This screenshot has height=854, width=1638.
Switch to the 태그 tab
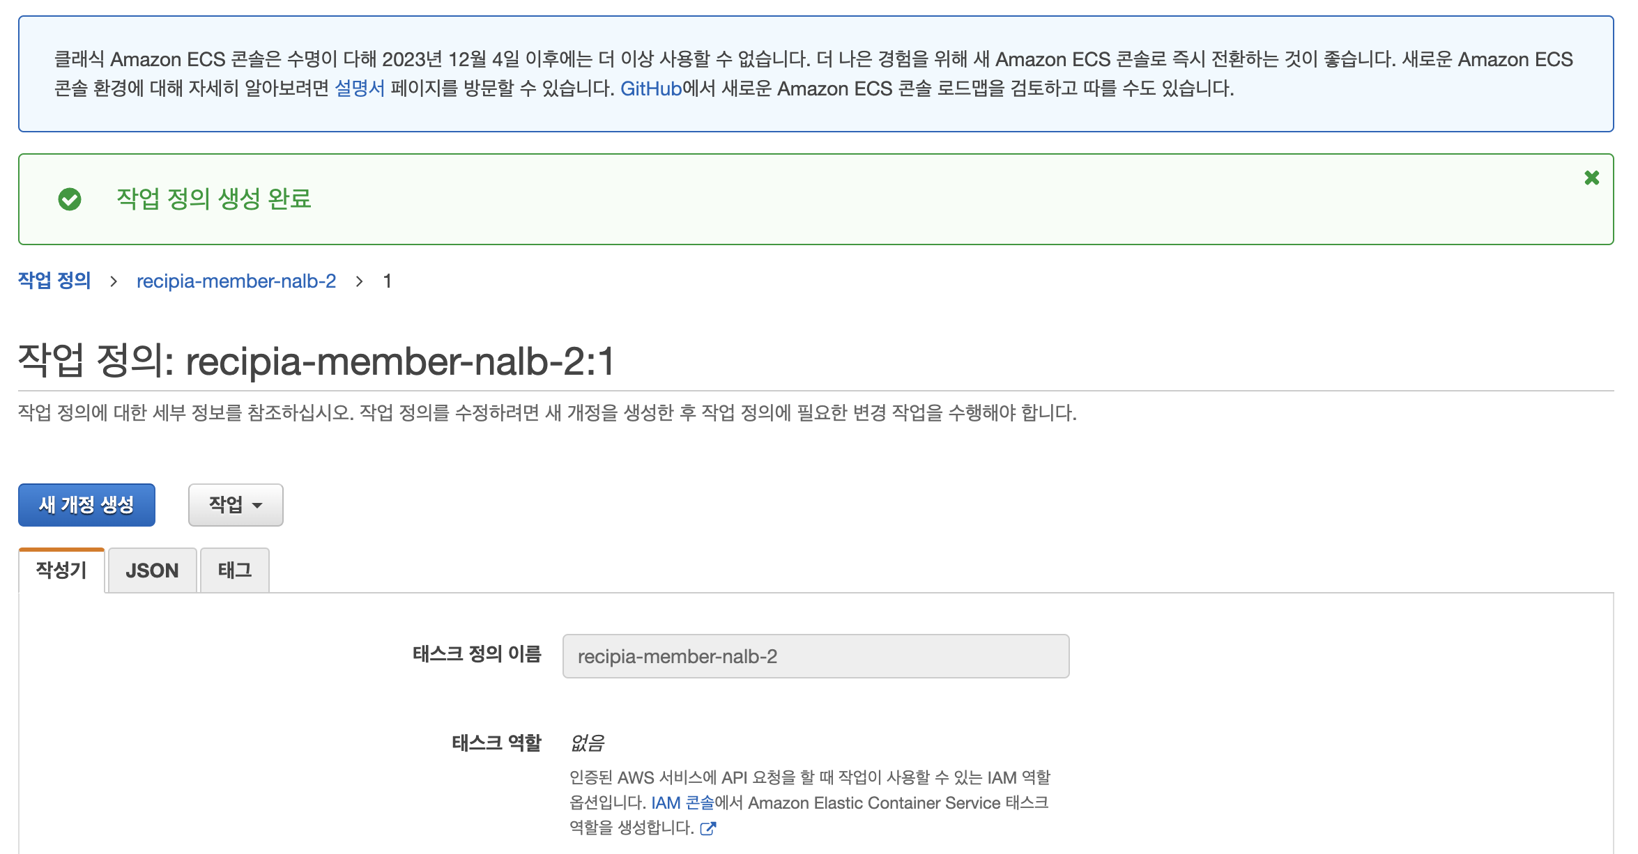(235, 570)
